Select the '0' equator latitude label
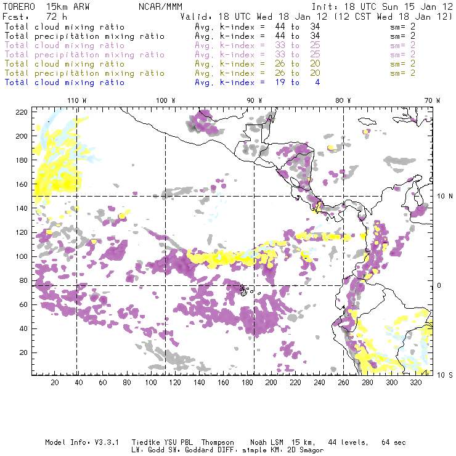This screenshot has width=456, height=456. (x=439, y=285)
